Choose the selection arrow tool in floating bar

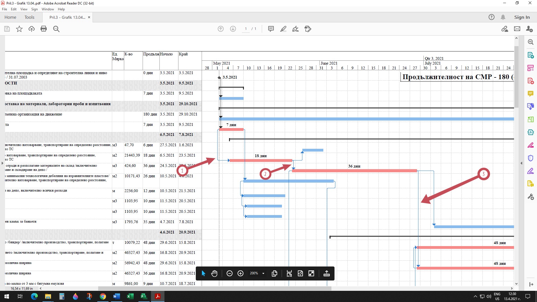(x=203, y=273)
